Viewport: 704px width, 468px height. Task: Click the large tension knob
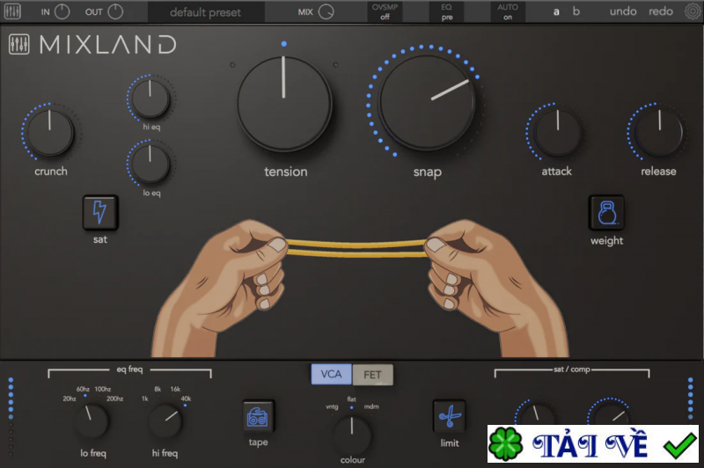coord(284,103)
